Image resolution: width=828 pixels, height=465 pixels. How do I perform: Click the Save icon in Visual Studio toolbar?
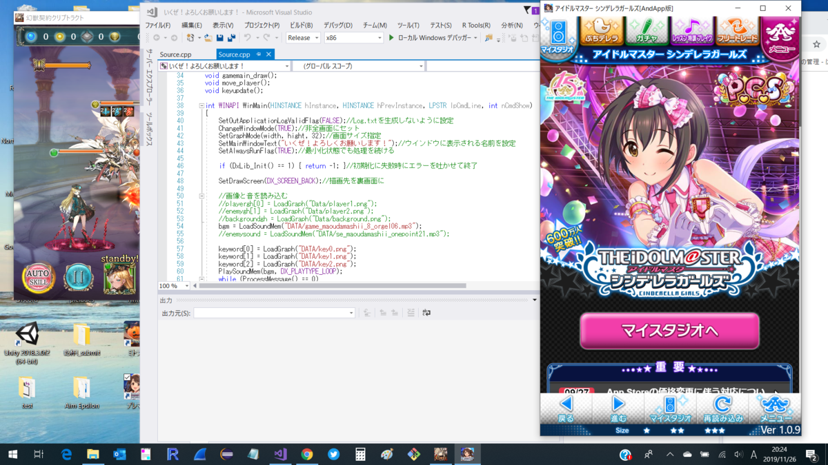click(219, 38)
